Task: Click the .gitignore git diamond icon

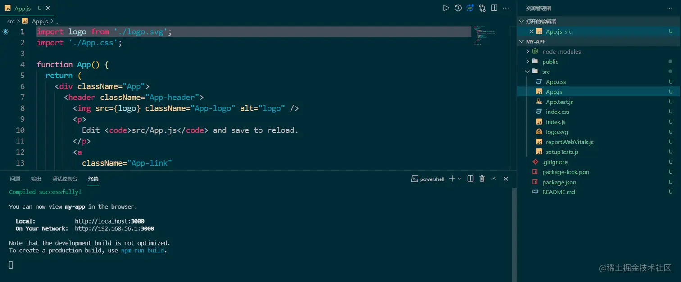Action: tap(535, 162)
